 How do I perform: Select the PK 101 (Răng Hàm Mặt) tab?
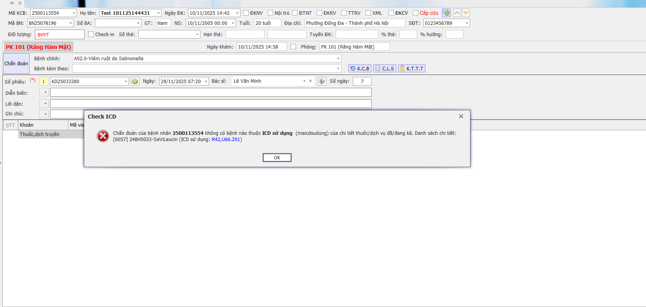pyautogui.click(x=38, y=47)
